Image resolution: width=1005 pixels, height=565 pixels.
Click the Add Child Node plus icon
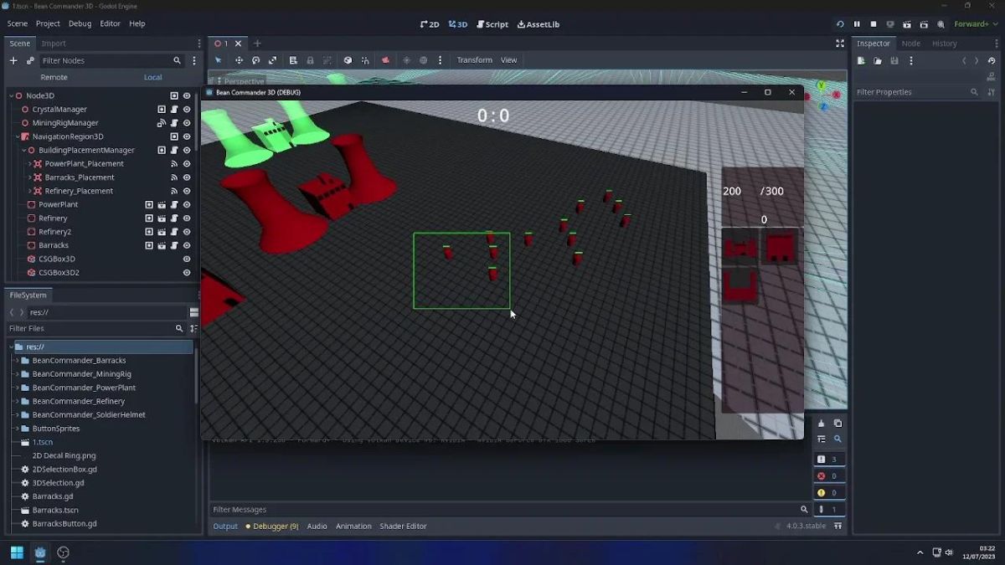pyautogui.click(x=13, y=60)
